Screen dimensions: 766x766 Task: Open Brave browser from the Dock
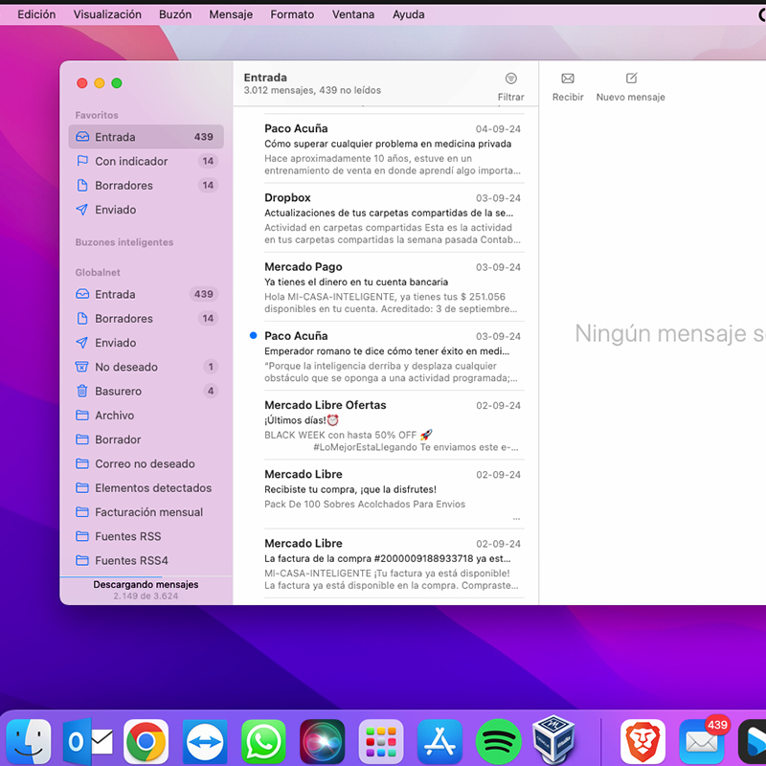(x=643, y=742)
